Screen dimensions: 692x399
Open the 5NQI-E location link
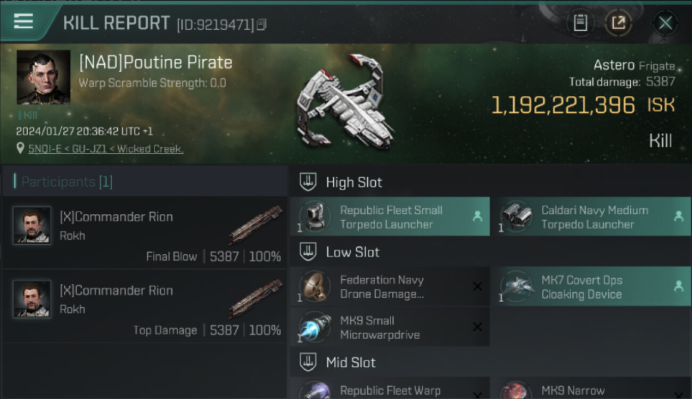105,149
